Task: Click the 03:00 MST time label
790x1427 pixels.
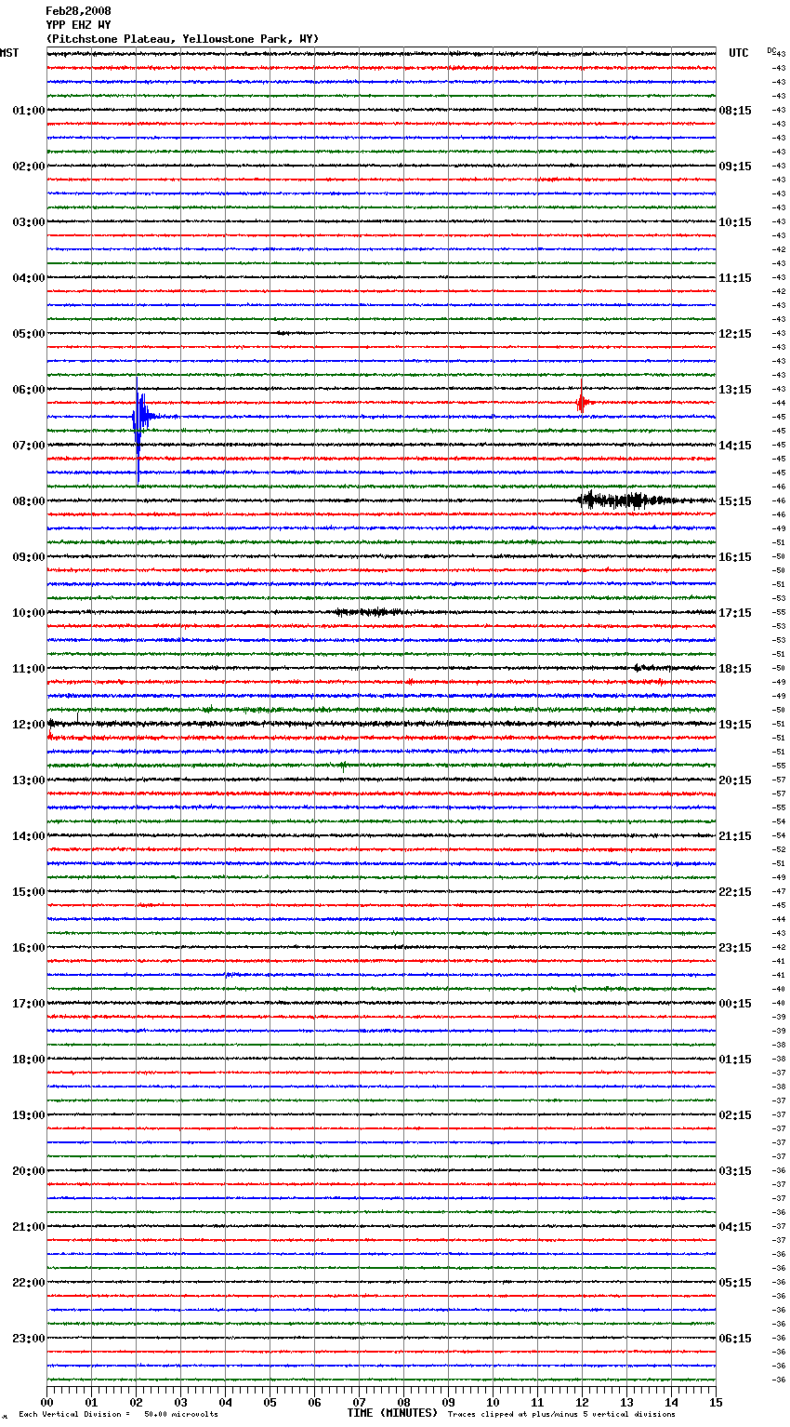Action: point(29,222)
